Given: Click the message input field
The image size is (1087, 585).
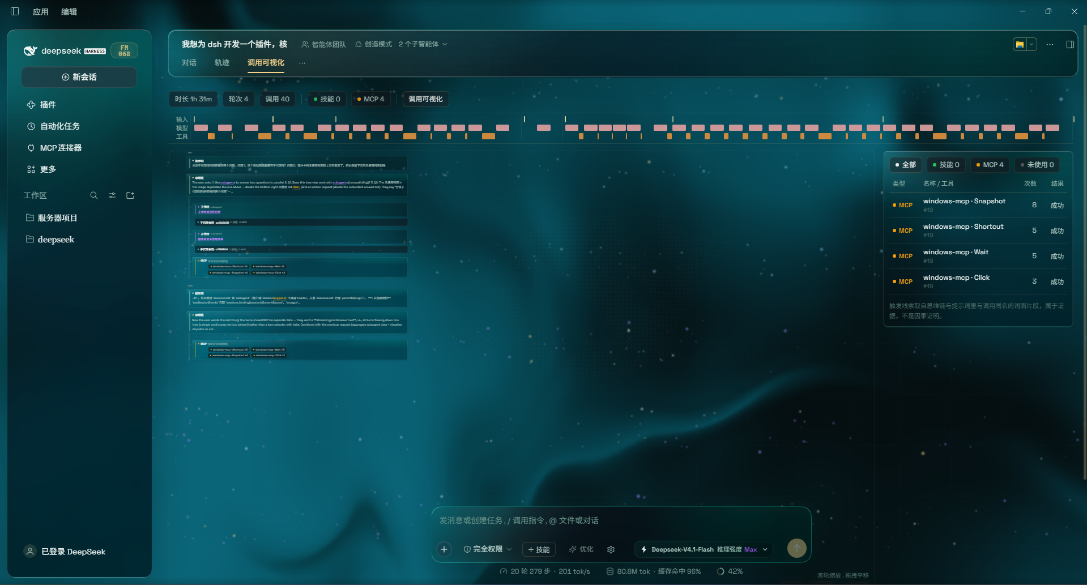Looking at the screenshot, I should pos(621,520).
